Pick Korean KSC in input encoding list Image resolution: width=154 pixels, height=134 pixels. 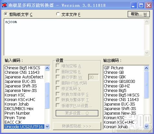coord(24,95)
